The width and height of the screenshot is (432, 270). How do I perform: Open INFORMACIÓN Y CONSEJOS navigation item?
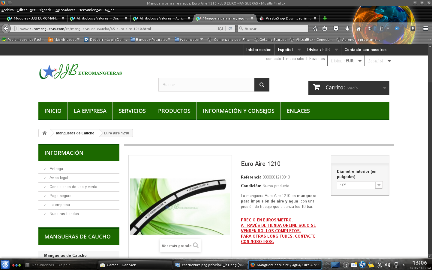coord(238,111)
